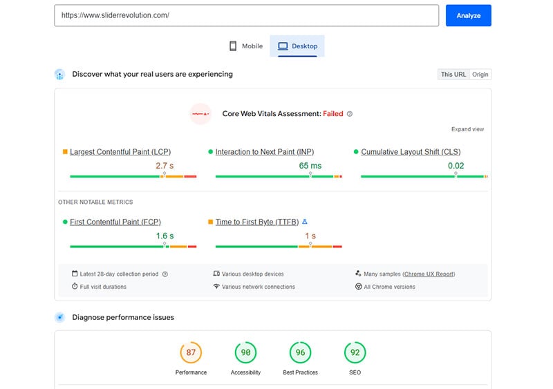Switch to the Mobile tab
Image resolution: width=553 pixels, height=389 pixels.
246,46
